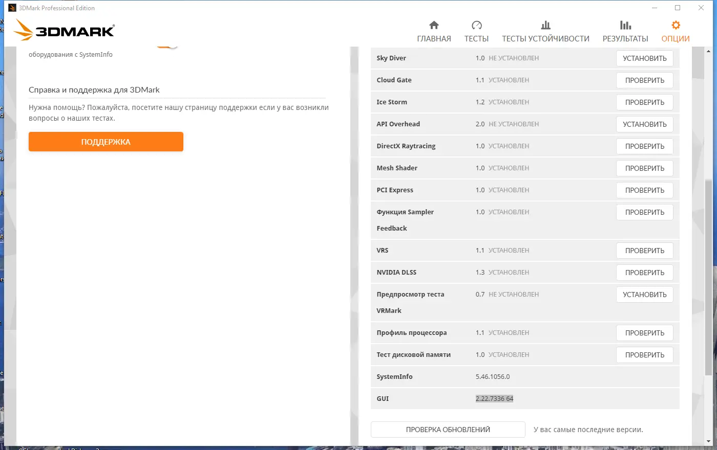Click the SystemInfo version 5.46.1056.0
This screenshot has width=717, height=450.
[x=493, y=377]
